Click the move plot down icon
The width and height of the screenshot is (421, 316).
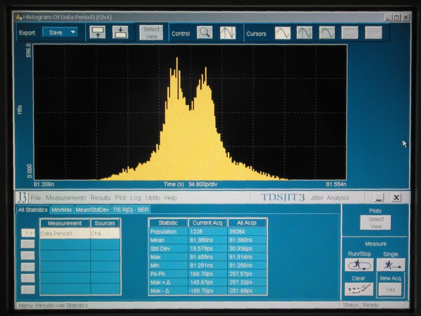120,33
